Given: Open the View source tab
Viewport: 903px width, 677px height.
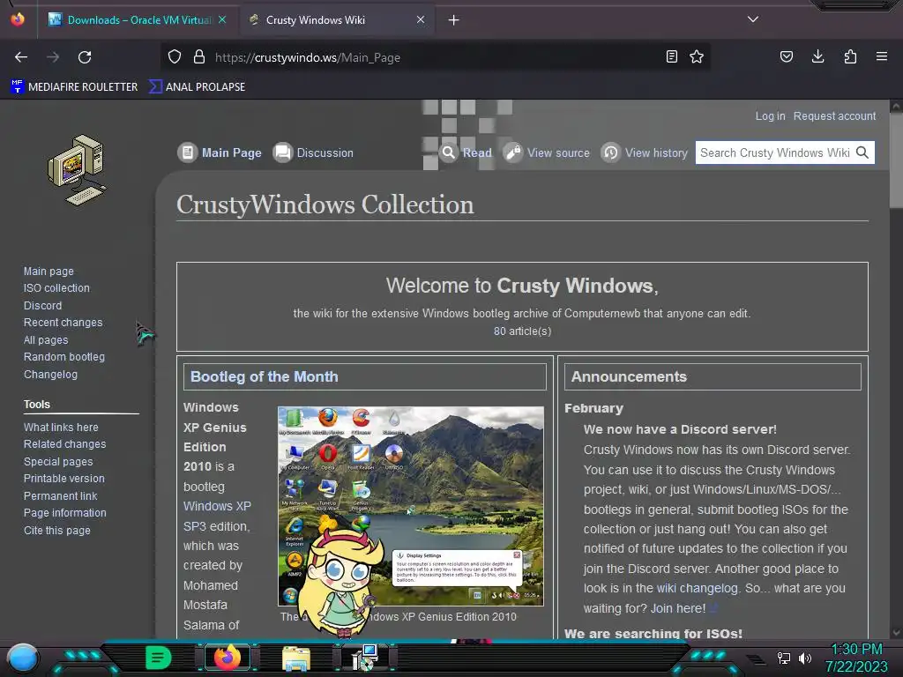Looking at the screenshot, I should click(547, 153).
